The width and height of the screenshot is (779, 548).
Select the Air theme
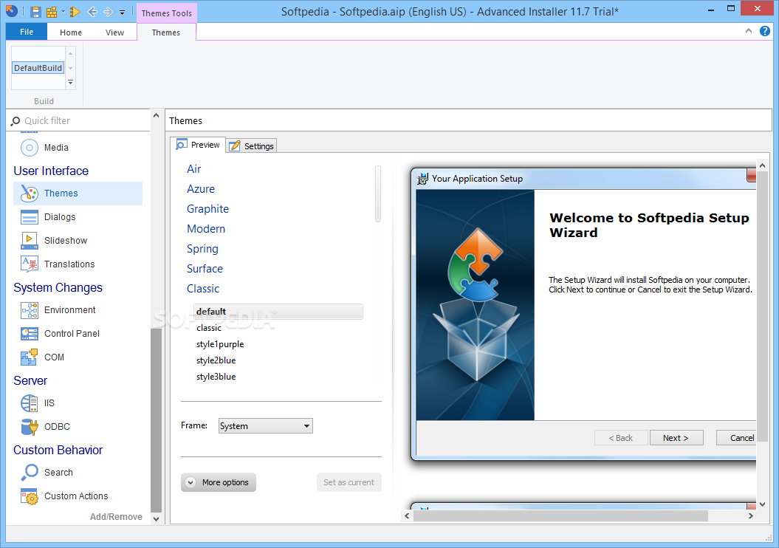coord(193,169)
